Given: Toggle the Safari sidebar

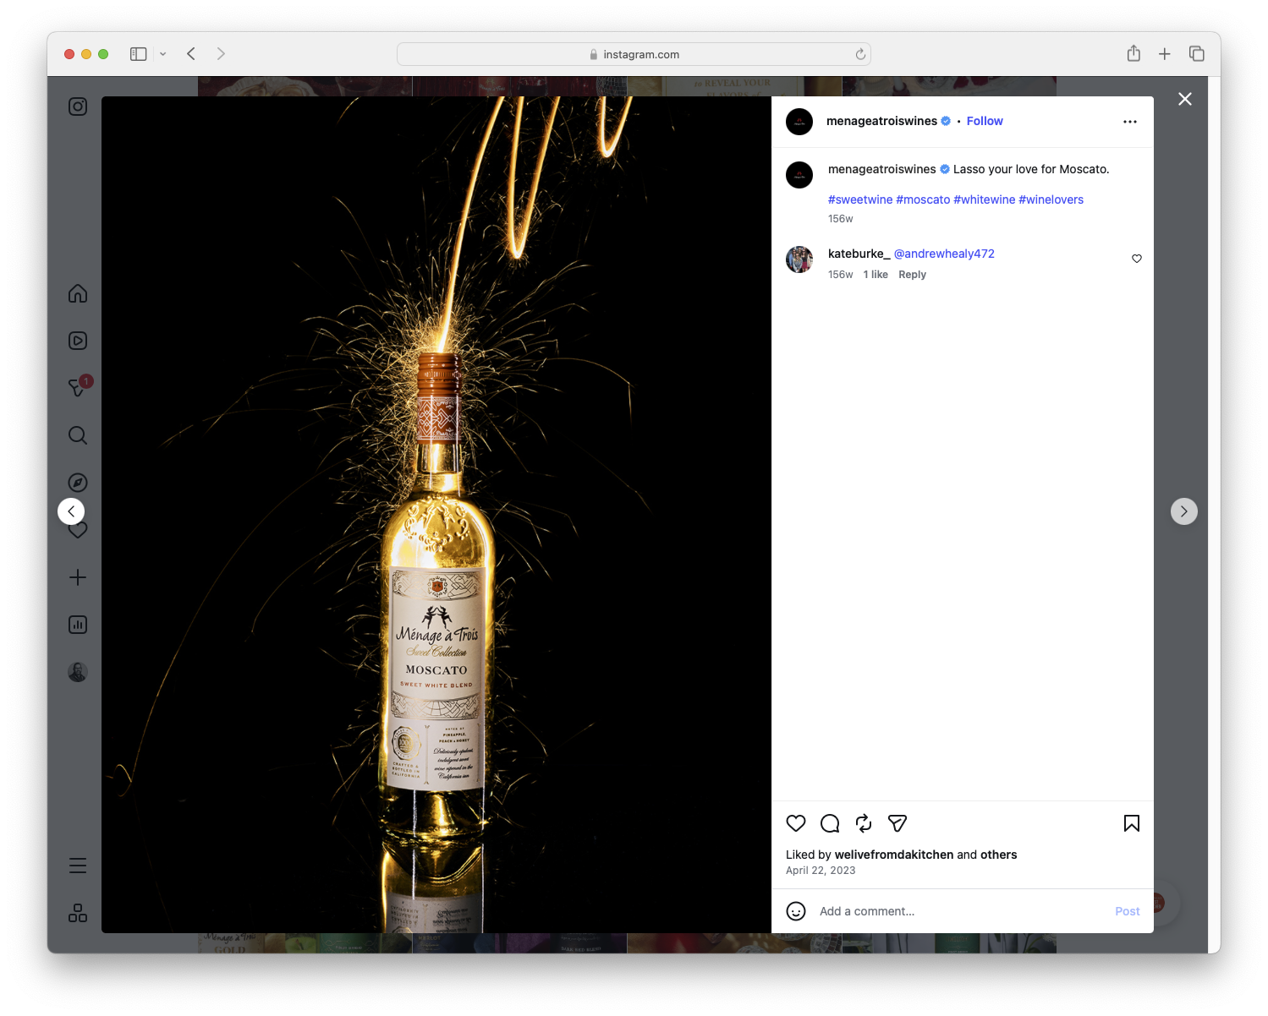Looking at the screenshot, I should tap(137, 53).
